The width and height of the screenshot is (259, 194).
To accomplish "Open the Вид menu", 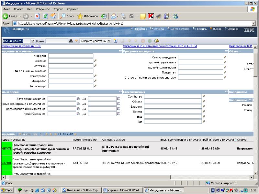I will tap(30, 9).
